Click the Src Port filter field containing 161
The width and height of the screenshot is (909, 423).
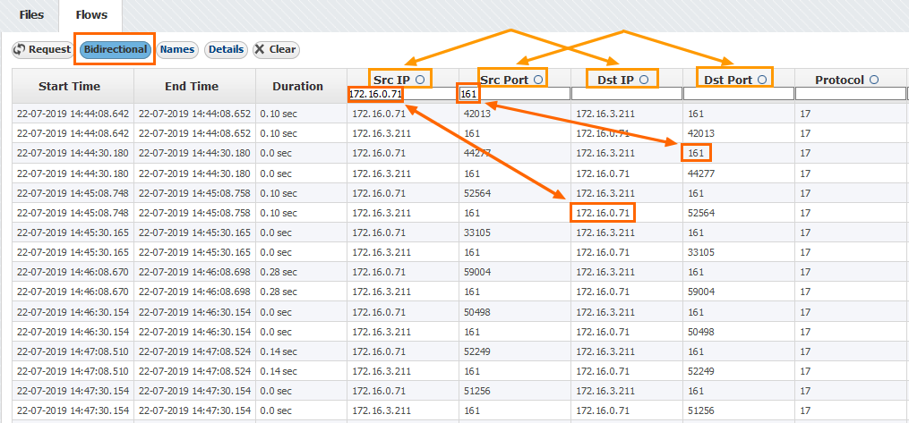(513, 94)
